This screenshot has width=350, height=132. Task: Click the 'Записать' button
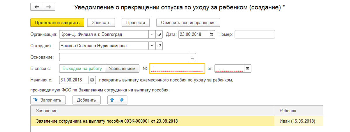(x=101, y=22)
